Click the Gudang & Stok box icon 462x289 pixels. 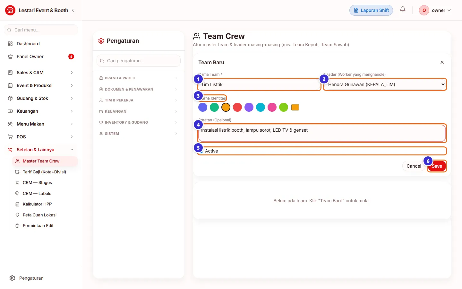click(10, 98)
